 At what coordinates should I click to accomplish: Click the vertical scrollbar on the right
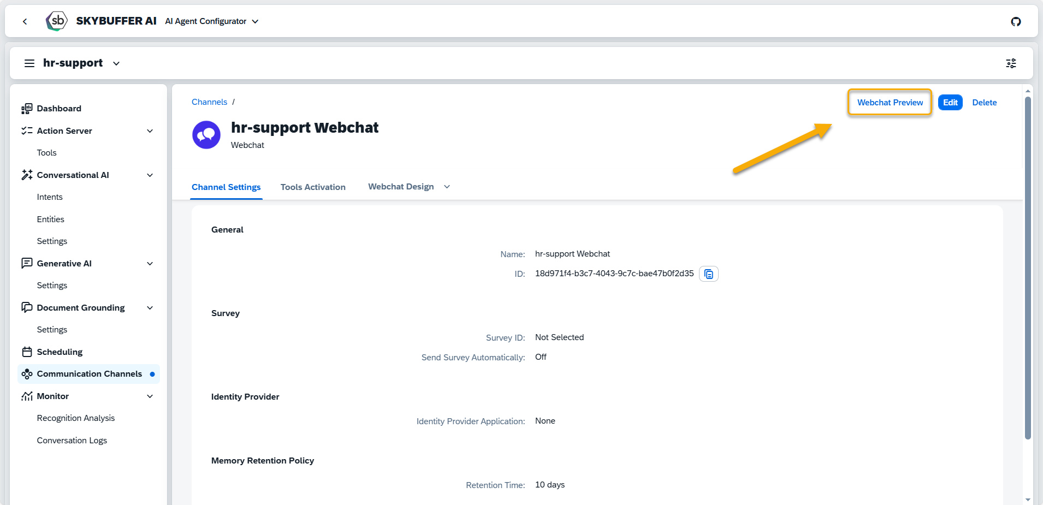[1028, 268]
